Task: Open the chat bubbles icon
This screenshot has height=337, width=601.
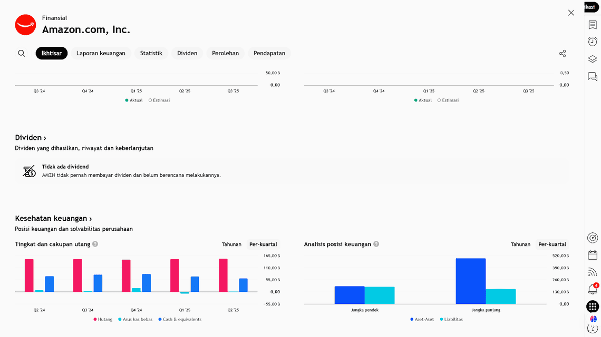Action: [x=593, y=77]
